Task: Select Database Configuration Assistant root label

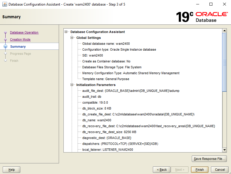Action: coord(98,32)
